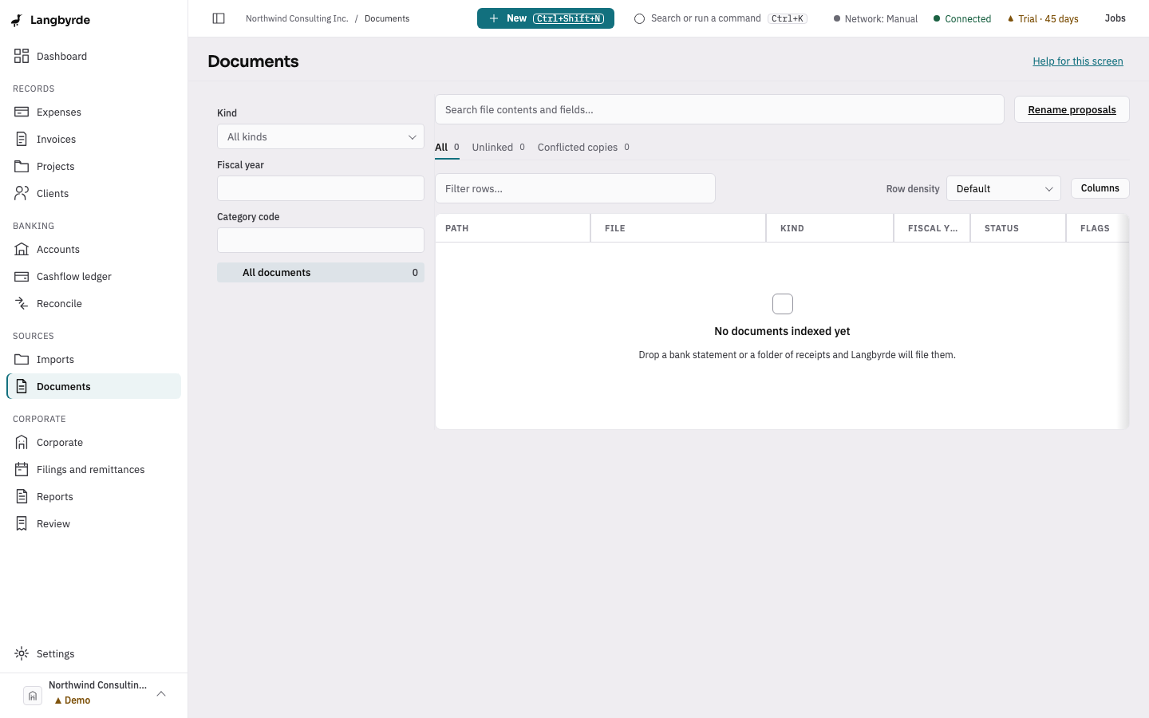This screenshot has height=718, width=1149.
Task: Click the Expenses card icon
Action: [22, 112]
